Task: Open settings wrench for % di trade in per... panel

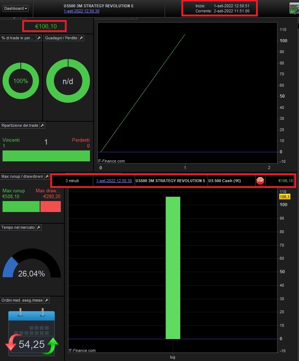Action: 39,38
